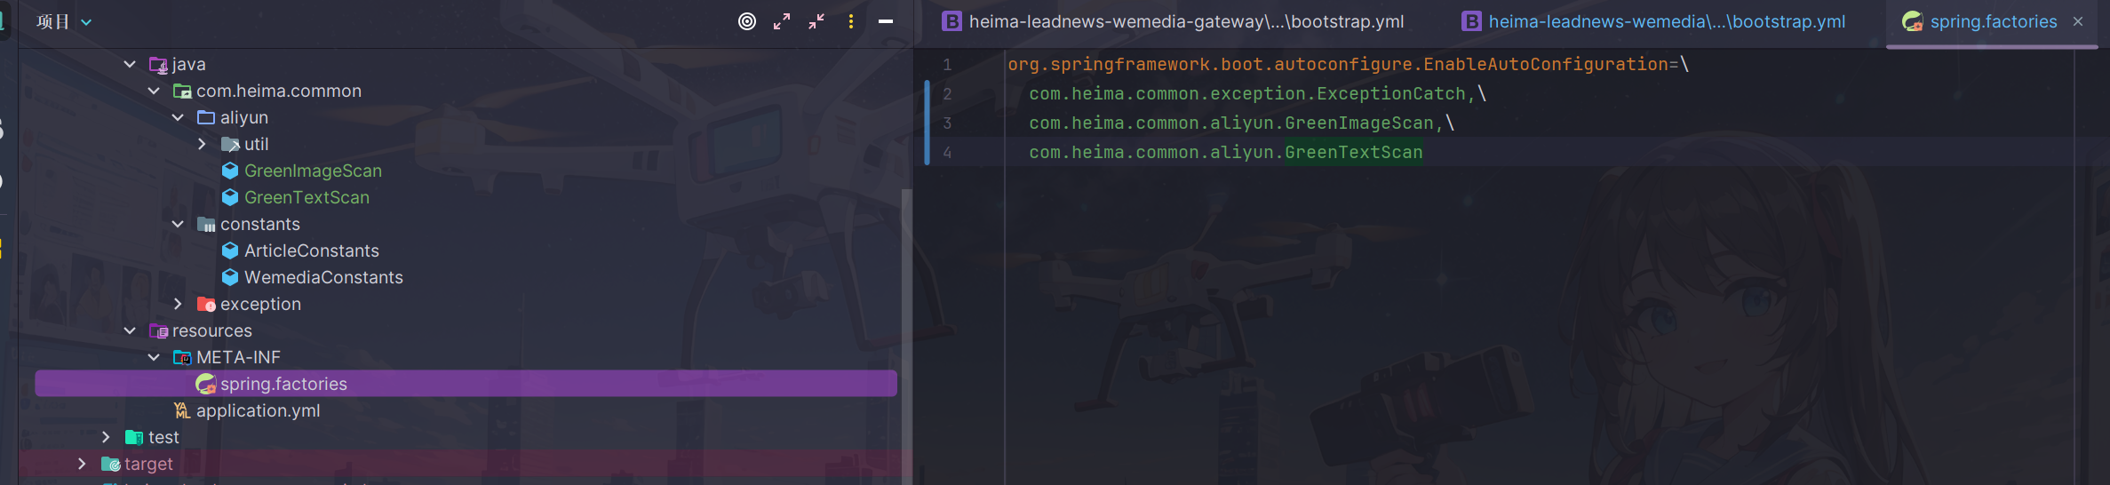Expand the exception package chevron
Viewport: 2110px width, 485px height.
click(x=178, y=304)
